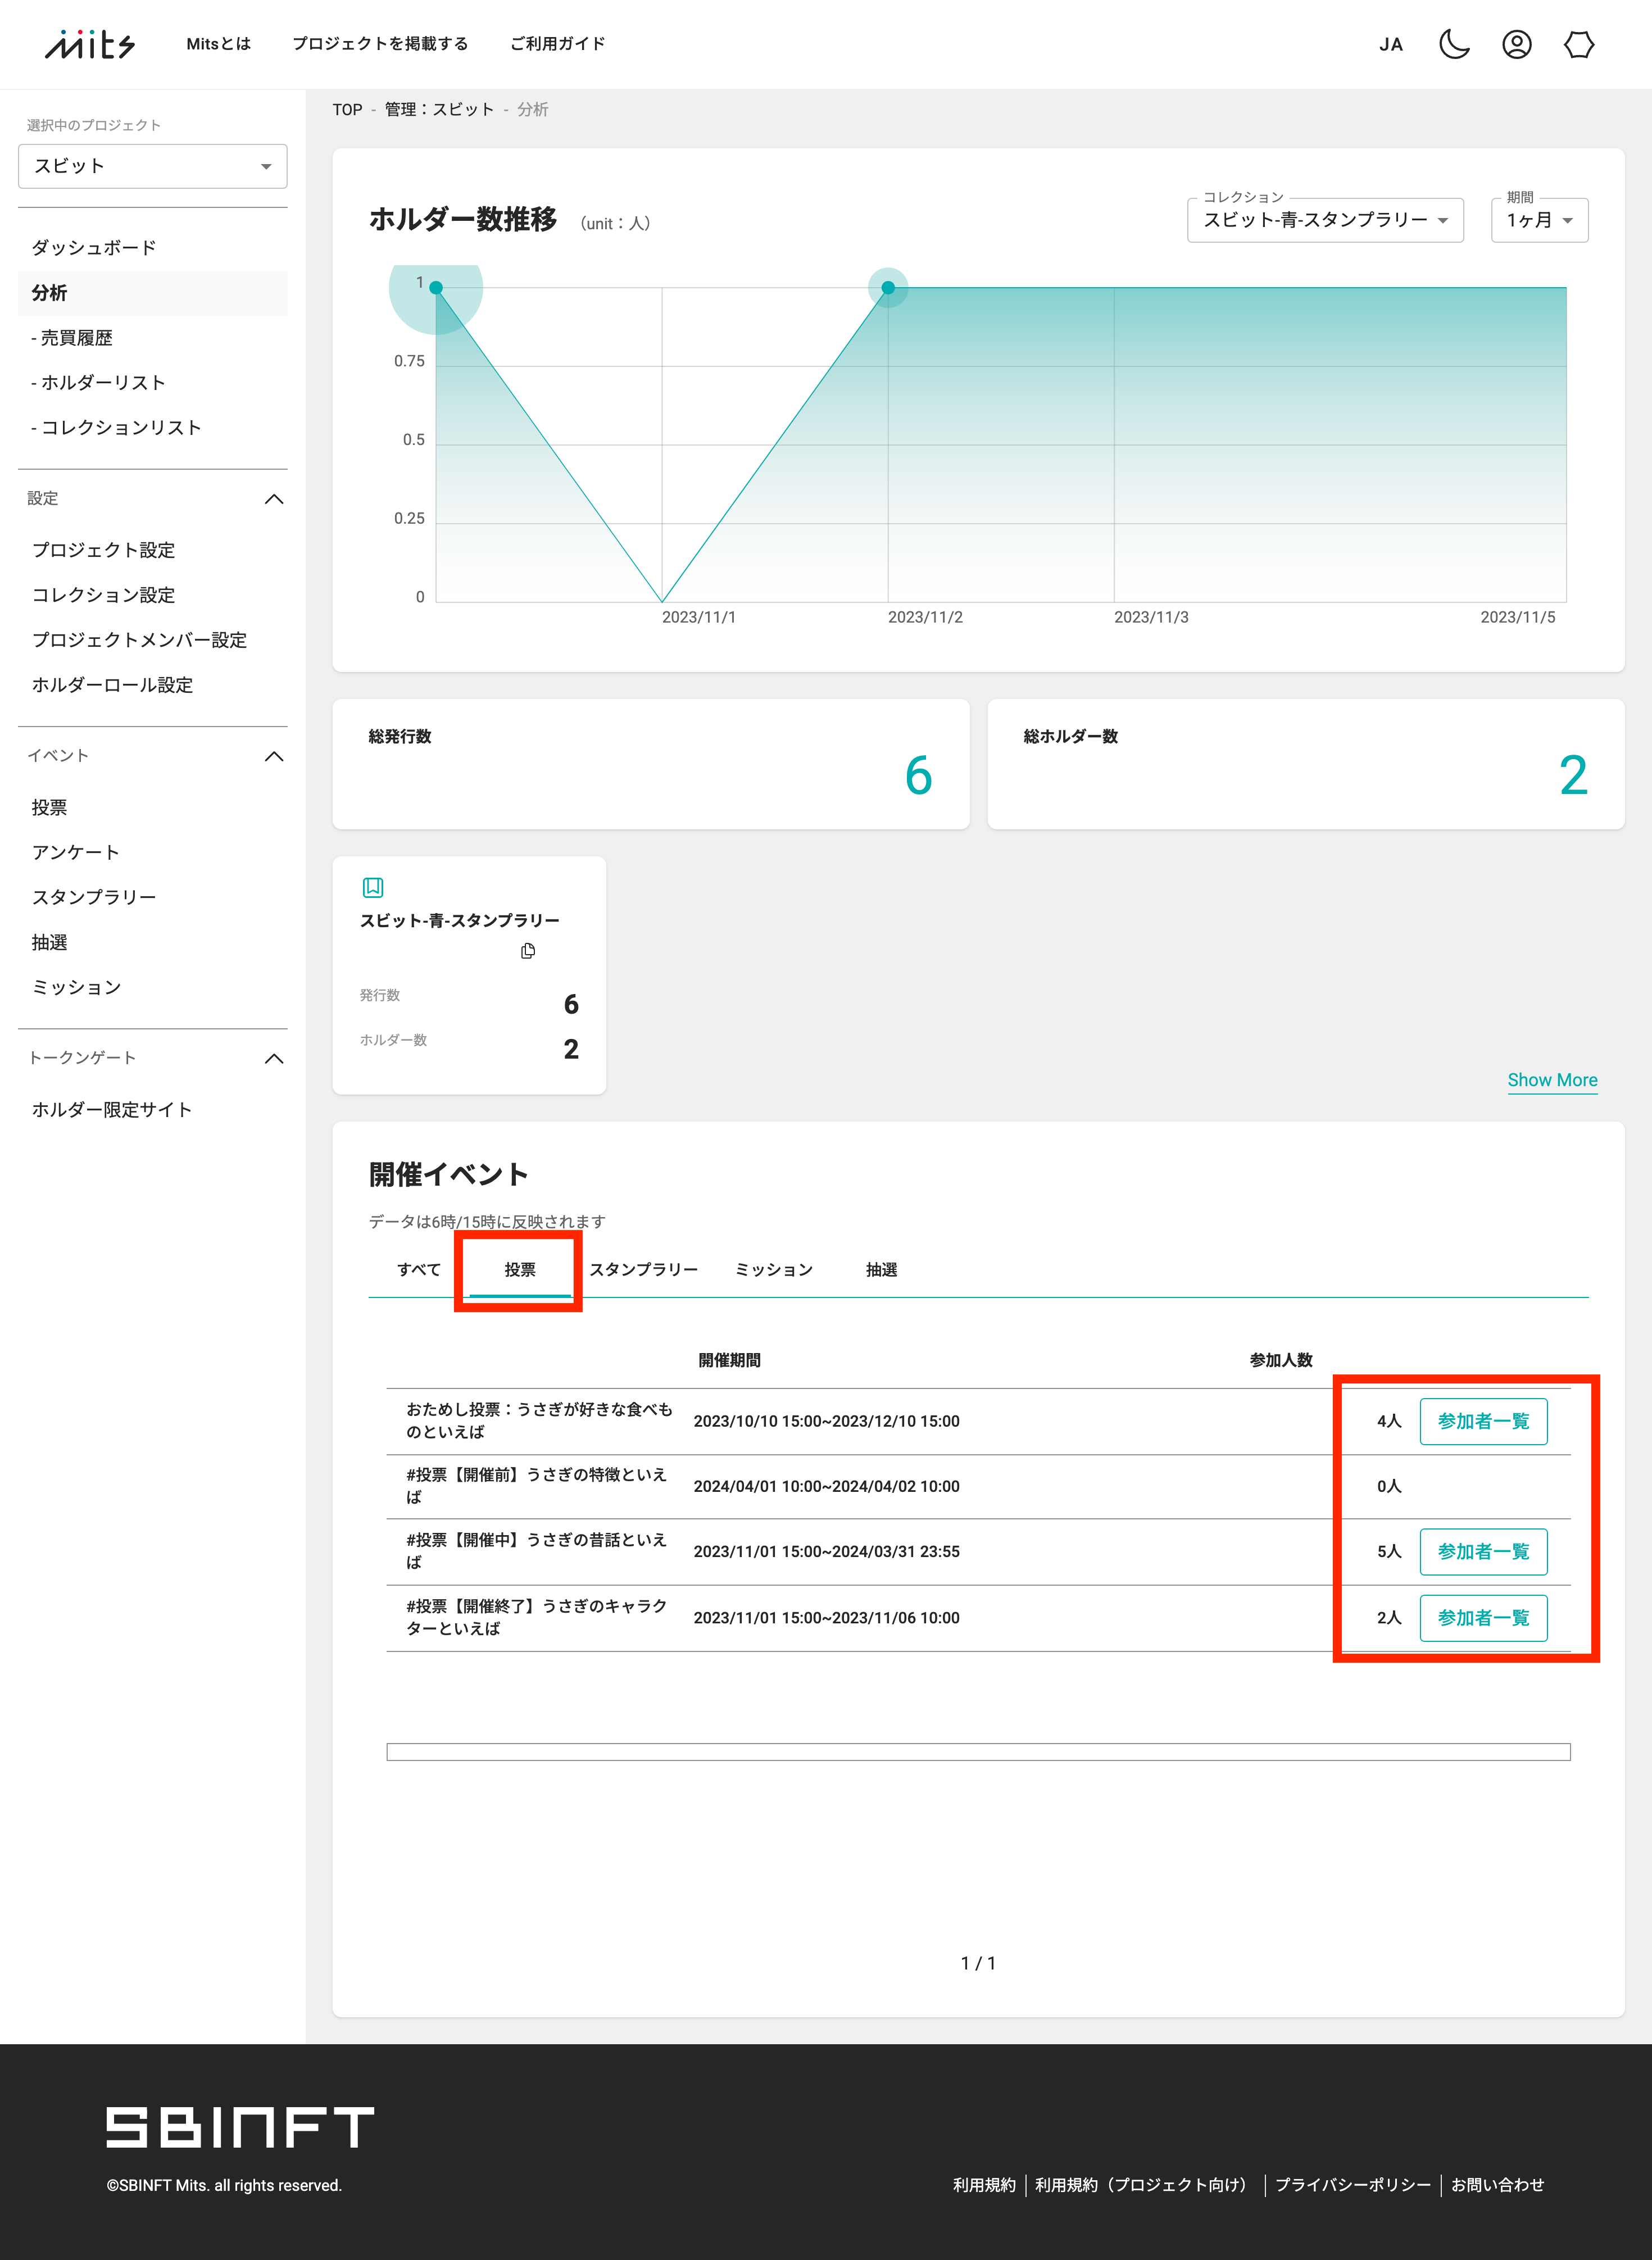
Task: Collapse the トークンゲート sidebar section
Action: tap(274, 1058)
